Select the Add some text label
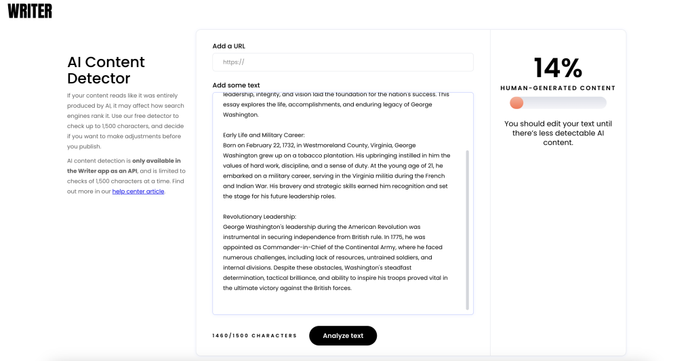The width and height of the screenshot is (694, 361). [x=236, y=85]
